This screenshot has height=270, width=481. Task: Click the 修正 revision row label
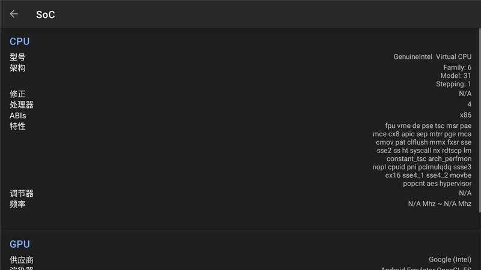tap(17, 94)
